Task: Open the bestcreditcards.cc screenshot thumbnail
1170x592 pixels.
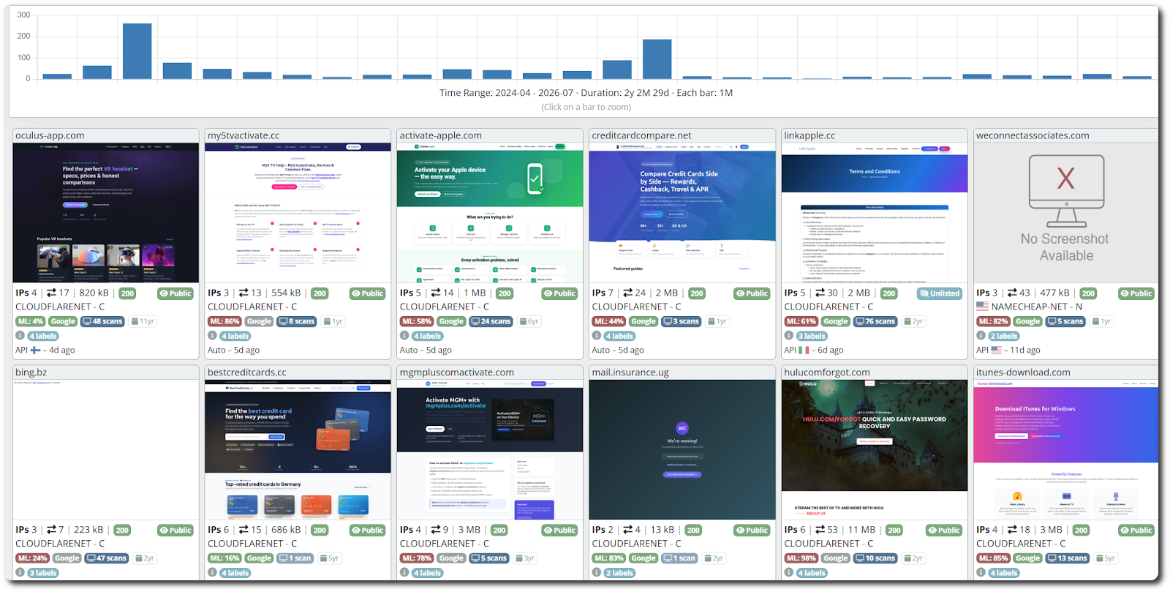Action: click(x=298, y=450)
